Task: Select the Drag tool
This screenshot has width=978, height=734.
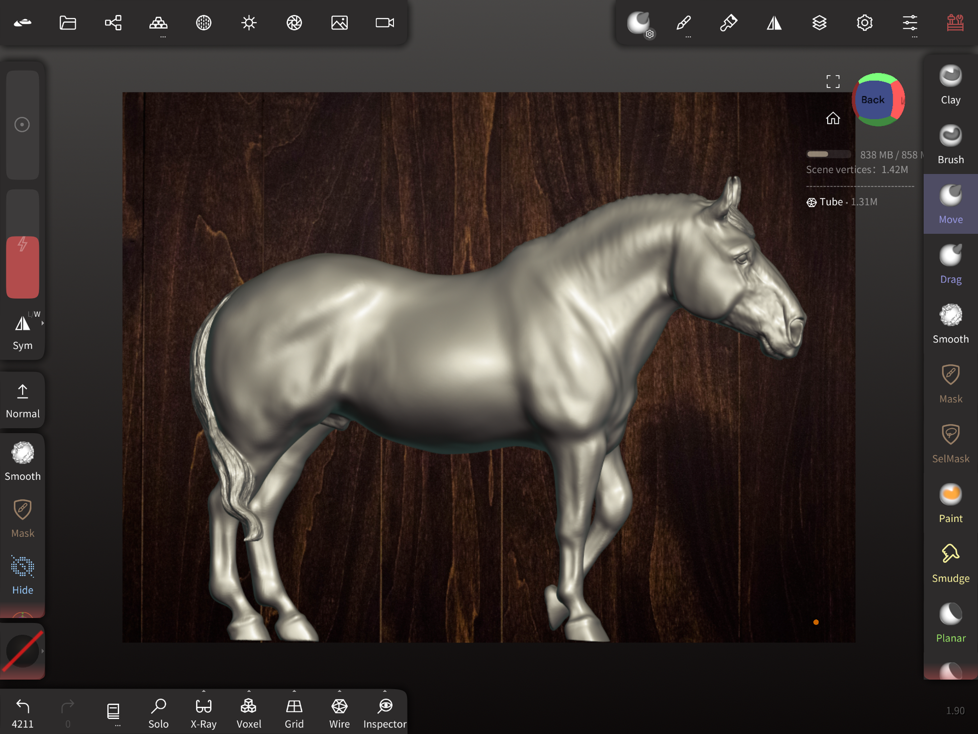Action: point(950,264)
